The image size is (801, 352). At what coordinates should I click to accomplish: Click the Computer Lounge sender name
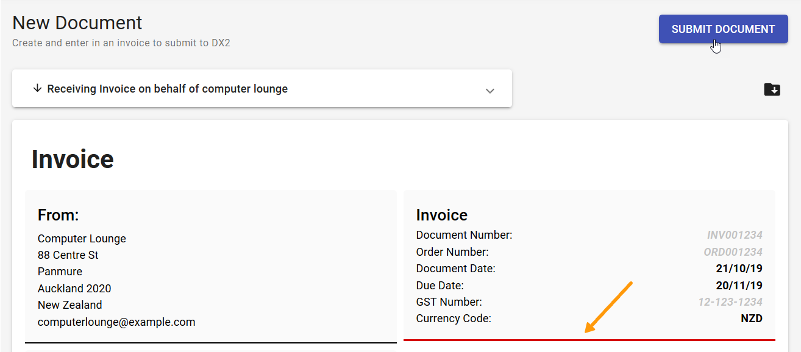click(x=82, y=239)
